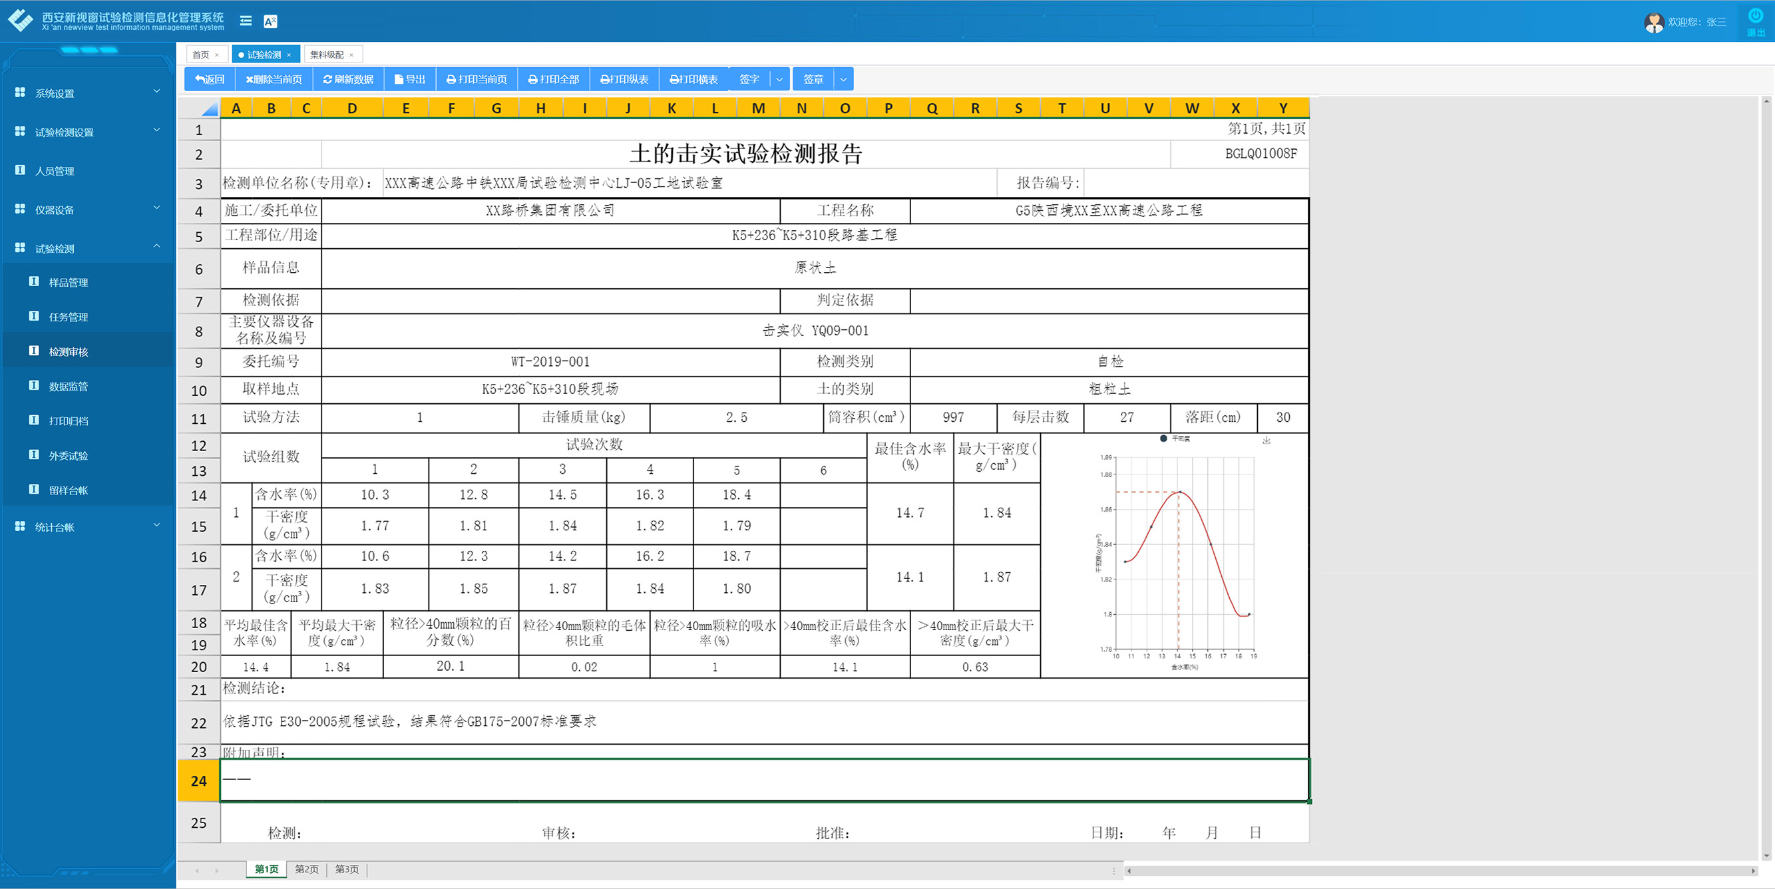Viewport: 1775px width, 889px height.
Task: Click the 仪器设备 grid icon
Action: tap(20, 209)
